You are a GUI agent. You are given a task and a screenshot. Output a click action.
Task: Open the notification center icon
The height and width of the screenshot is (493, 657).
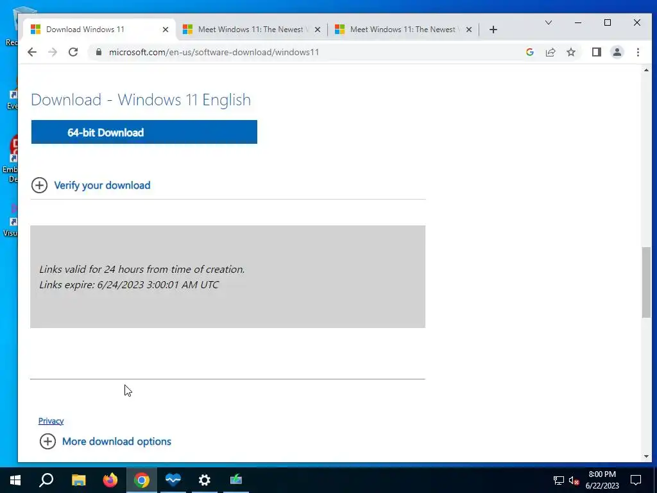point(636,480)
